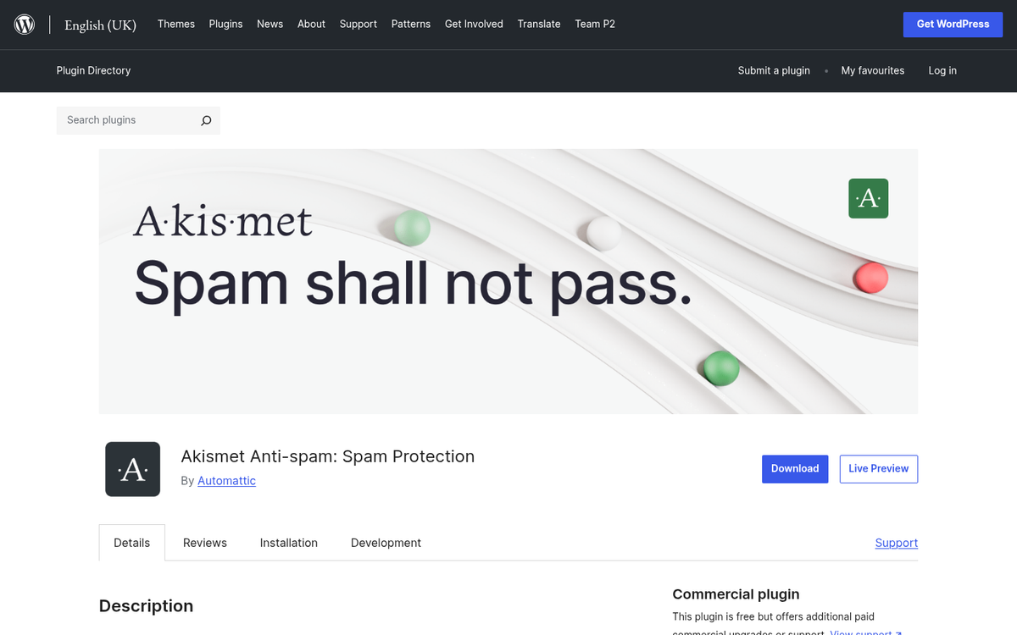Open the Plugins menu item
Viewport: 1017px width, 635px height.
(x=225, y=24)
